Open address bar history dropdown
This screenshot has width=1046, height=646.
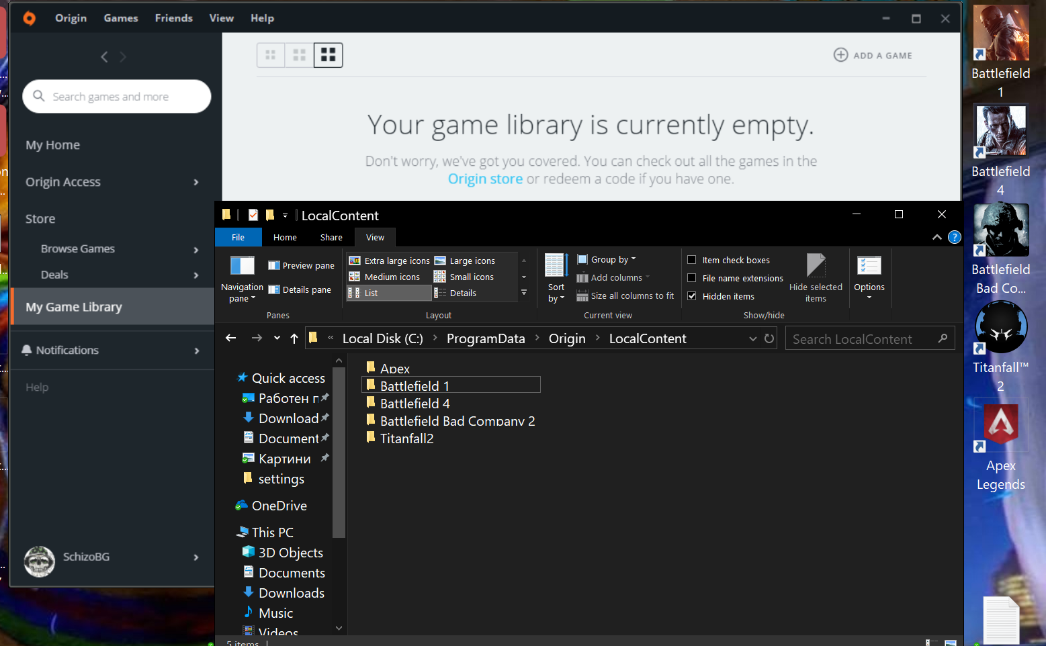[x=752, y=339]
